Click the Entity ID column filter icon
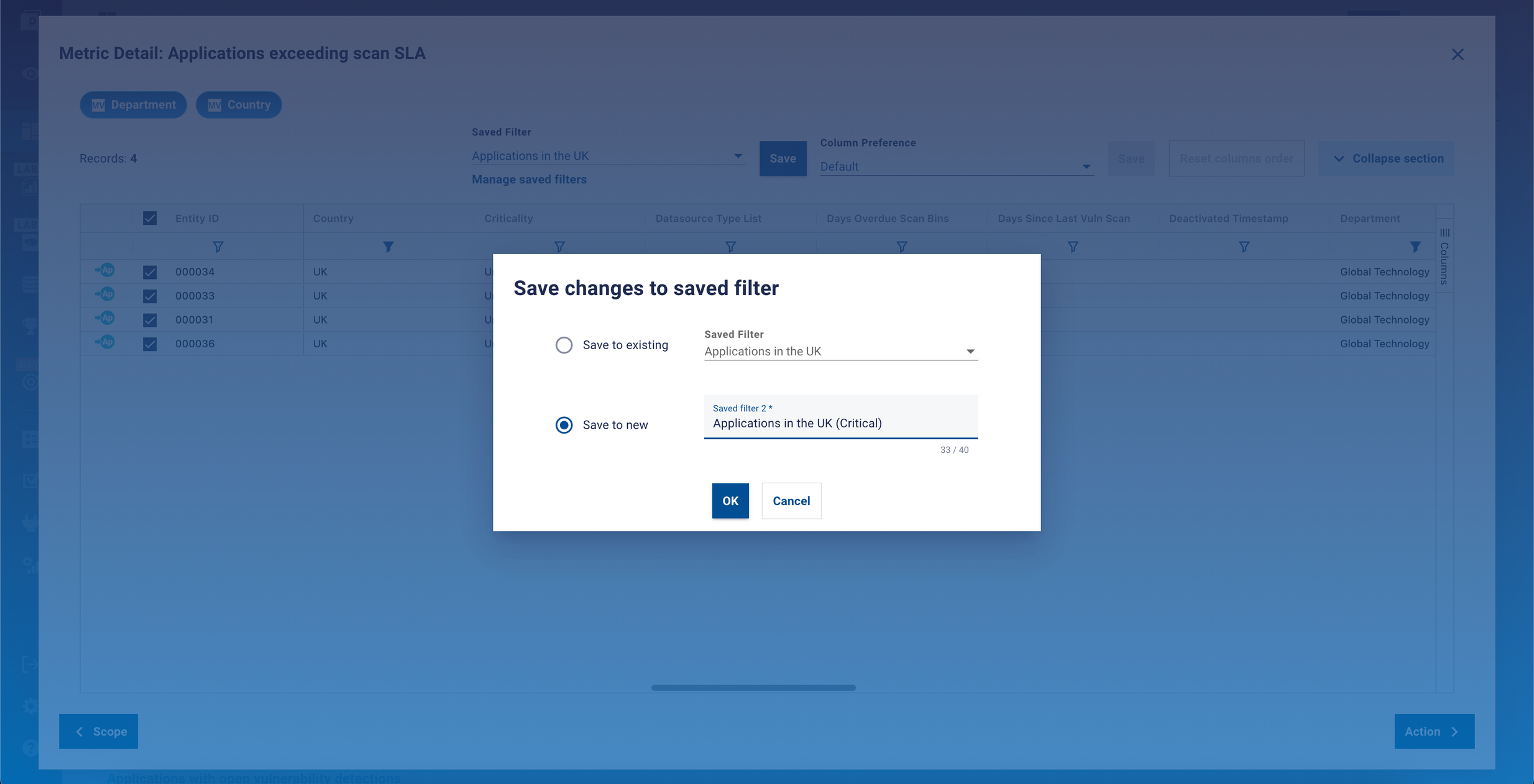 tap(218, 247)
